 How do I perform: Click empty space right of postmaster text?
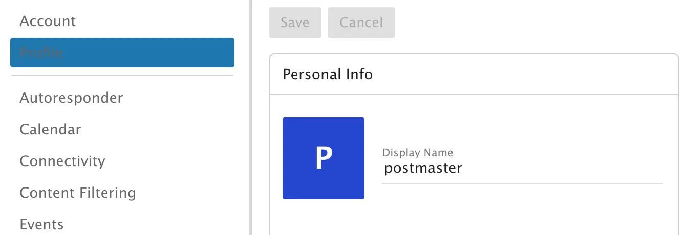click(563, 169)
